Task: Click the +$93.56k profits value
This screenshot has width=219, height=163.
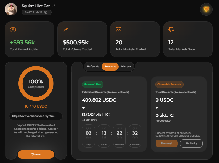Action: [x=22, y=42]
